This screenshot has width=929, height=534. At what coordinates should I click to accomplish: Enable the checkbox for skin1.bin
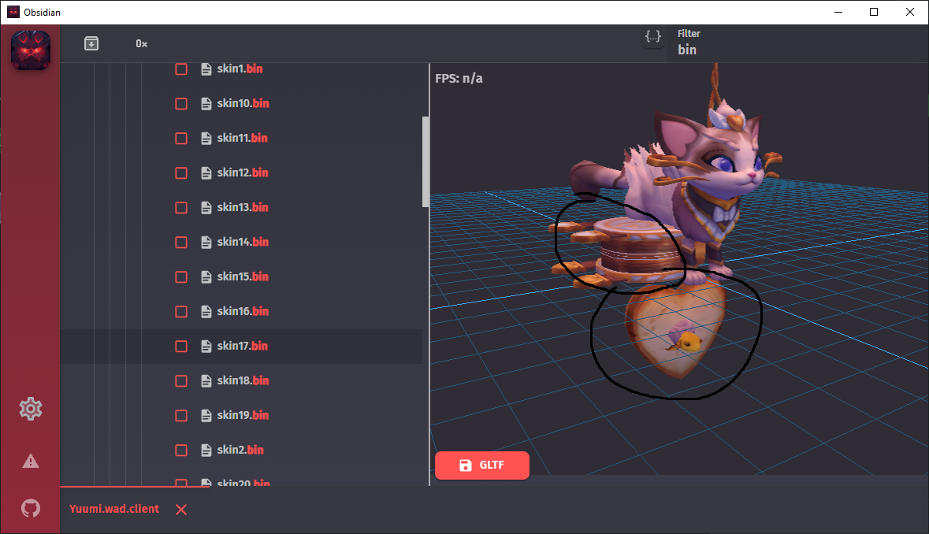(180, 69)
